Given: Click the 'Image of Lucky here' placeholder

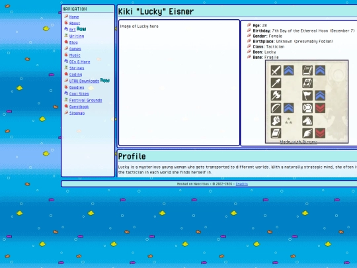Looking at the screenshot, I should coord(139,26).
